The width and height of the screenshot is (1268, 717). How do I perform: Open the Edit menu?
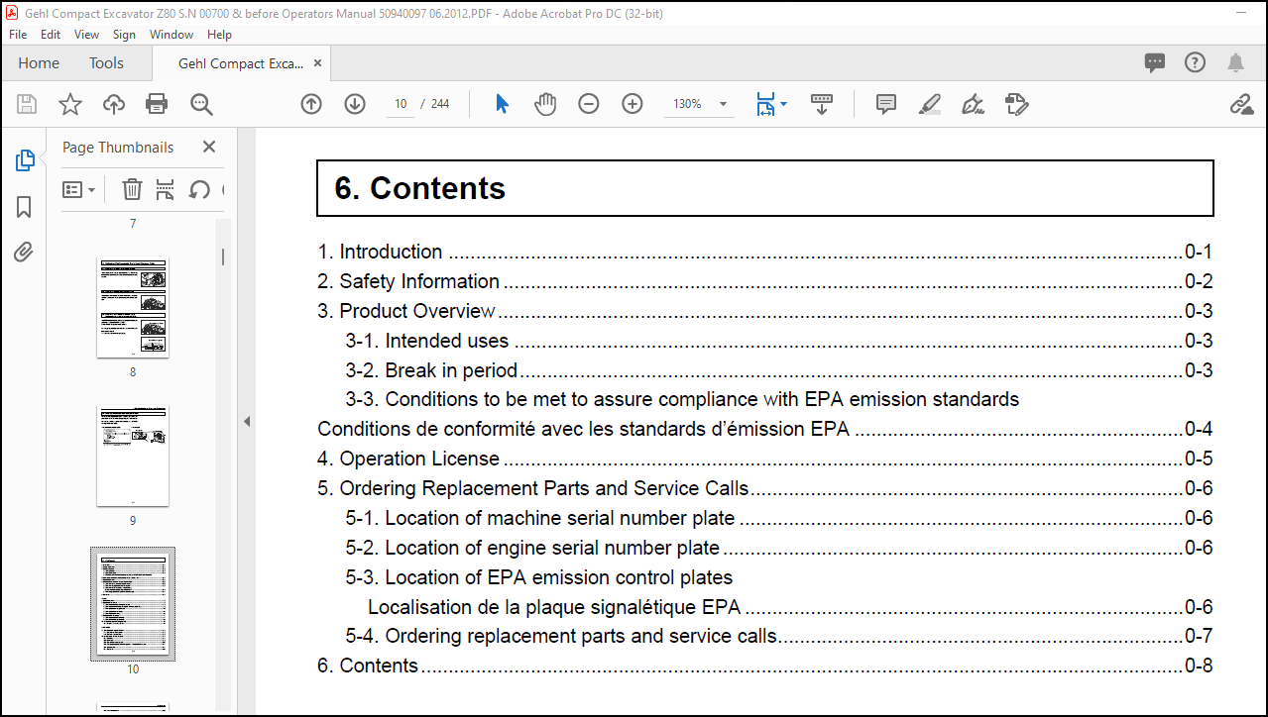[51, 34]
